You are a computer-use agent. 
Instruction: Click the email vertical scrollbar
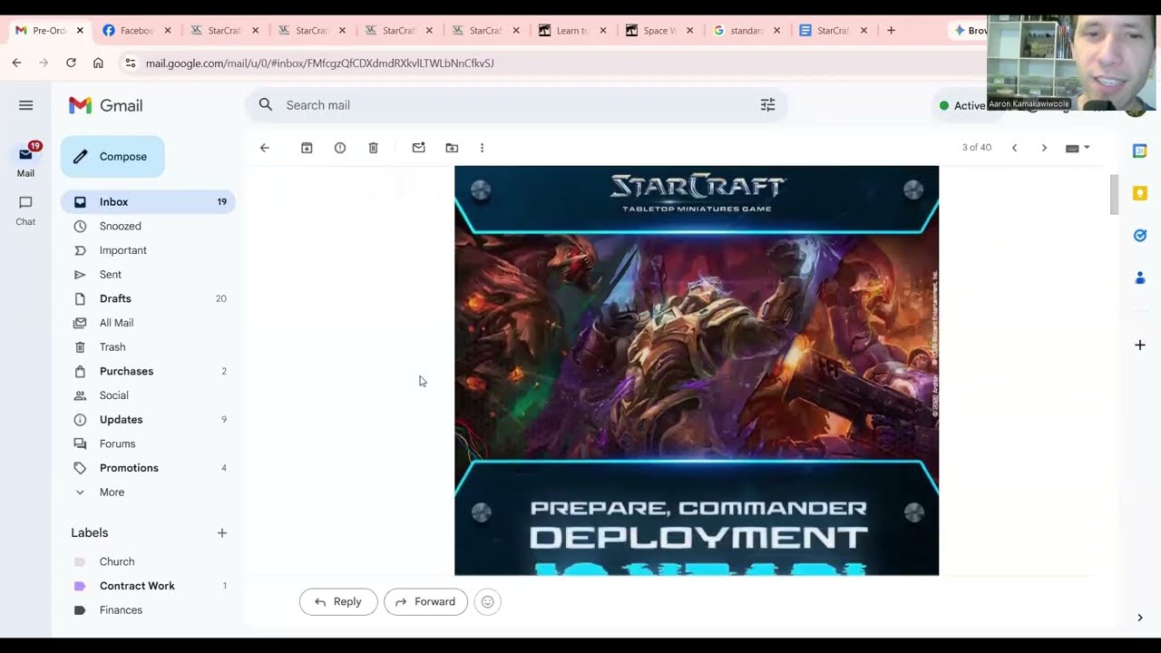(x=1115, y=195)
